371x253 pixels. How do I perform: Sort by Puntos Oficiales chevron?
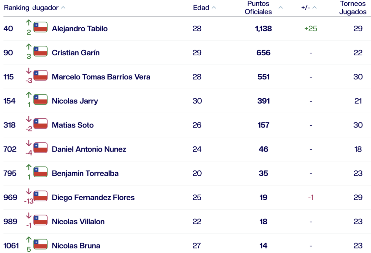[x=280, y=8]
